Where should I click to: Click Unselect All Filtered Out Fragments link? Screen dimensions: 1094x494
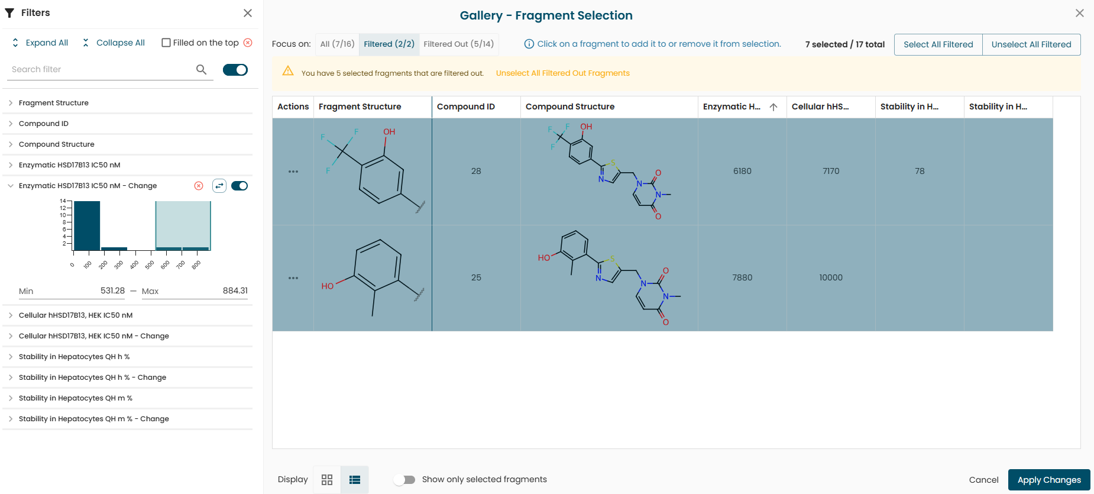coord(562,73)
